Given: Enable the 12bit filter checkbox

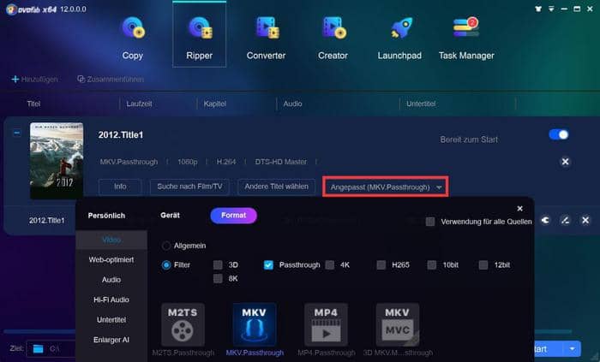Looking at the screenshot, I should (483, 265).
